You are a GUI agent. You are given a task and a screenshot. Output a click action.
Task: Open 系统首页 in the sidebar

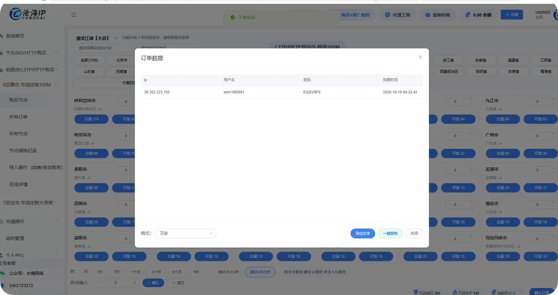15,36
